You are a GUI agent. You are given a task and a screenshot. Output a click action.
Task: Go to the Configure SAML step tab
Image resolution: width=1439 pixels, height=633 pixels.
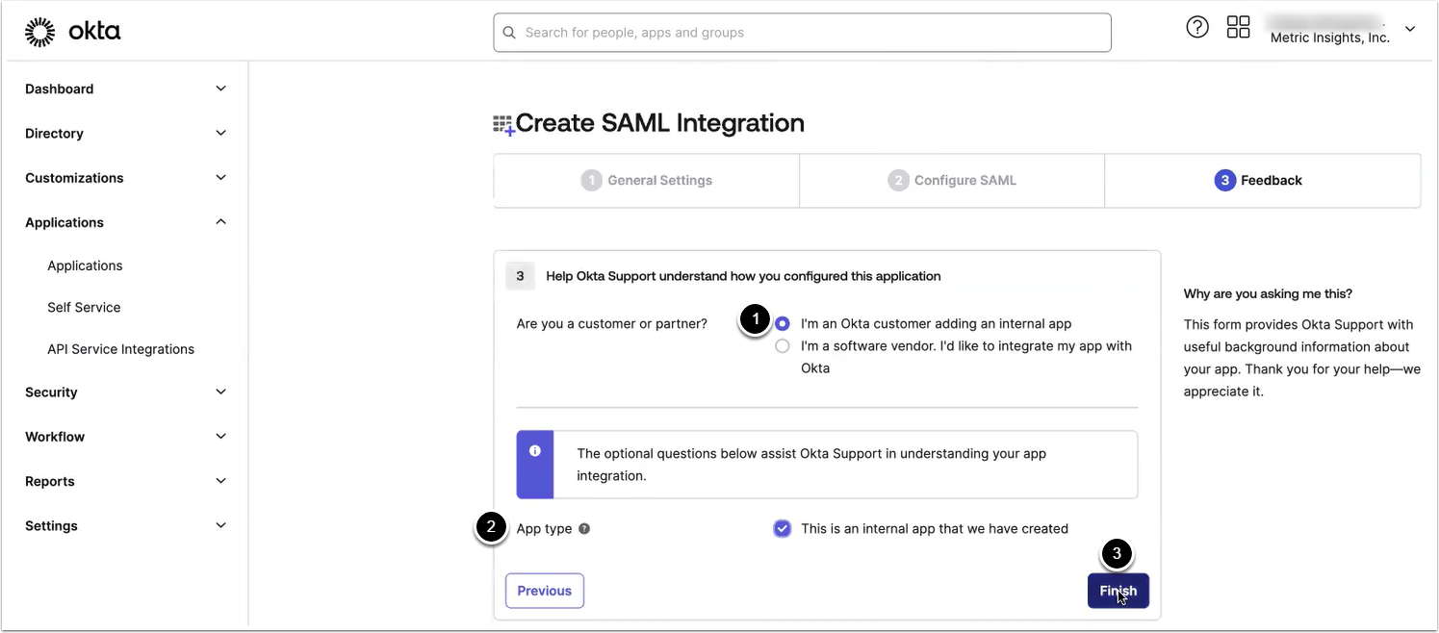click(x=952, y=180)
